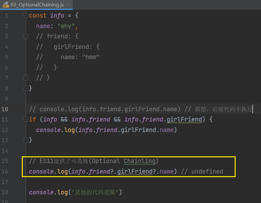This screenshot has width=261, height=203.
Task: Click the '// undefined' comment on line 16
Action: click(202, 172)
